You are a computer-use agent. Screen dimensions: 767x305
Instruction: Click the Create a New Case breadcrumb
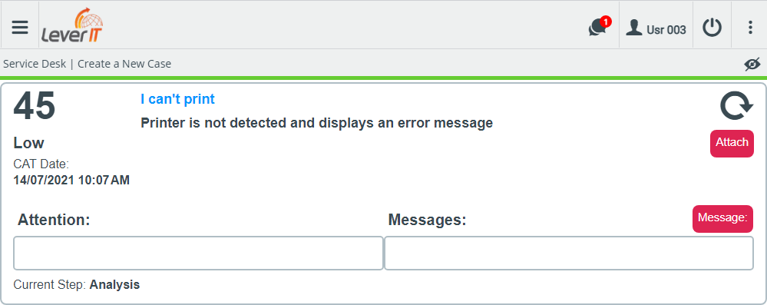[x=124, y=64]
